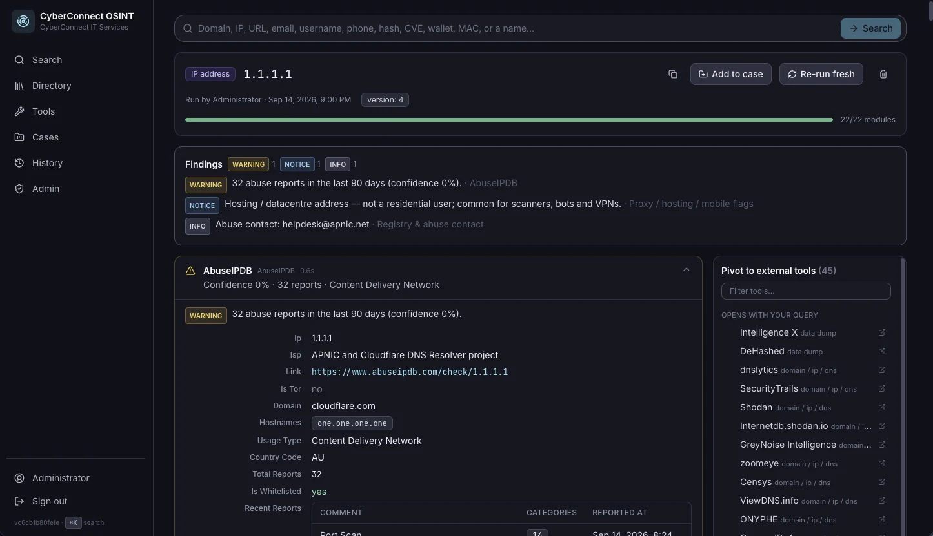This screenshot has width=933, height=536.
Task: Delete this run using the trash icon
Action: 883,74
